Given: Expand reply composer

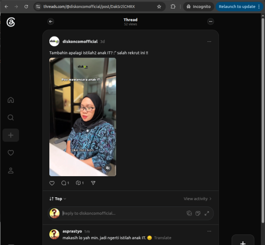Looking at the screenshot, I should click(x=207, y=213).
